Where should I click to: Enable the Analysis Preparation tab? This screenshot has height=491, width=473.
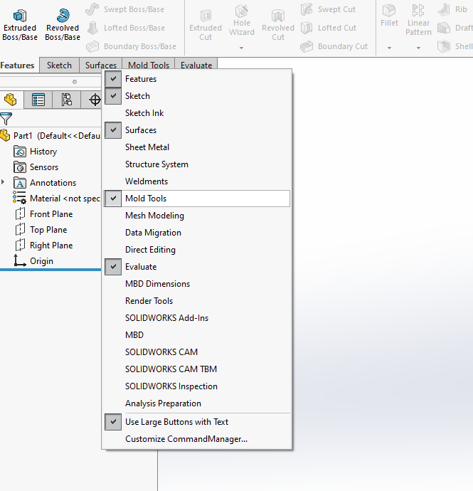click(196, 403)
